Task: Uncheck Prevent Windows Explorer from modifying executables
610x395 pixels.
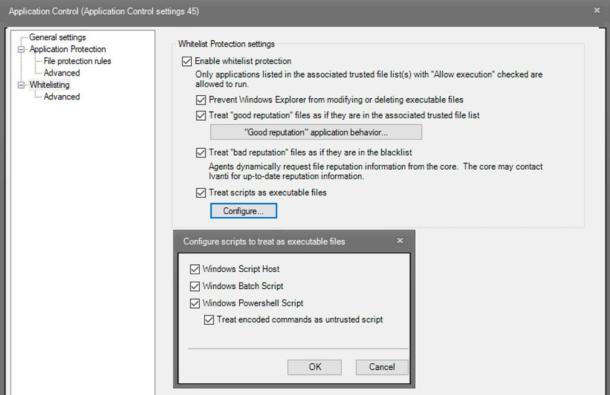Action: pyautogui.click(x=200, y=100)
